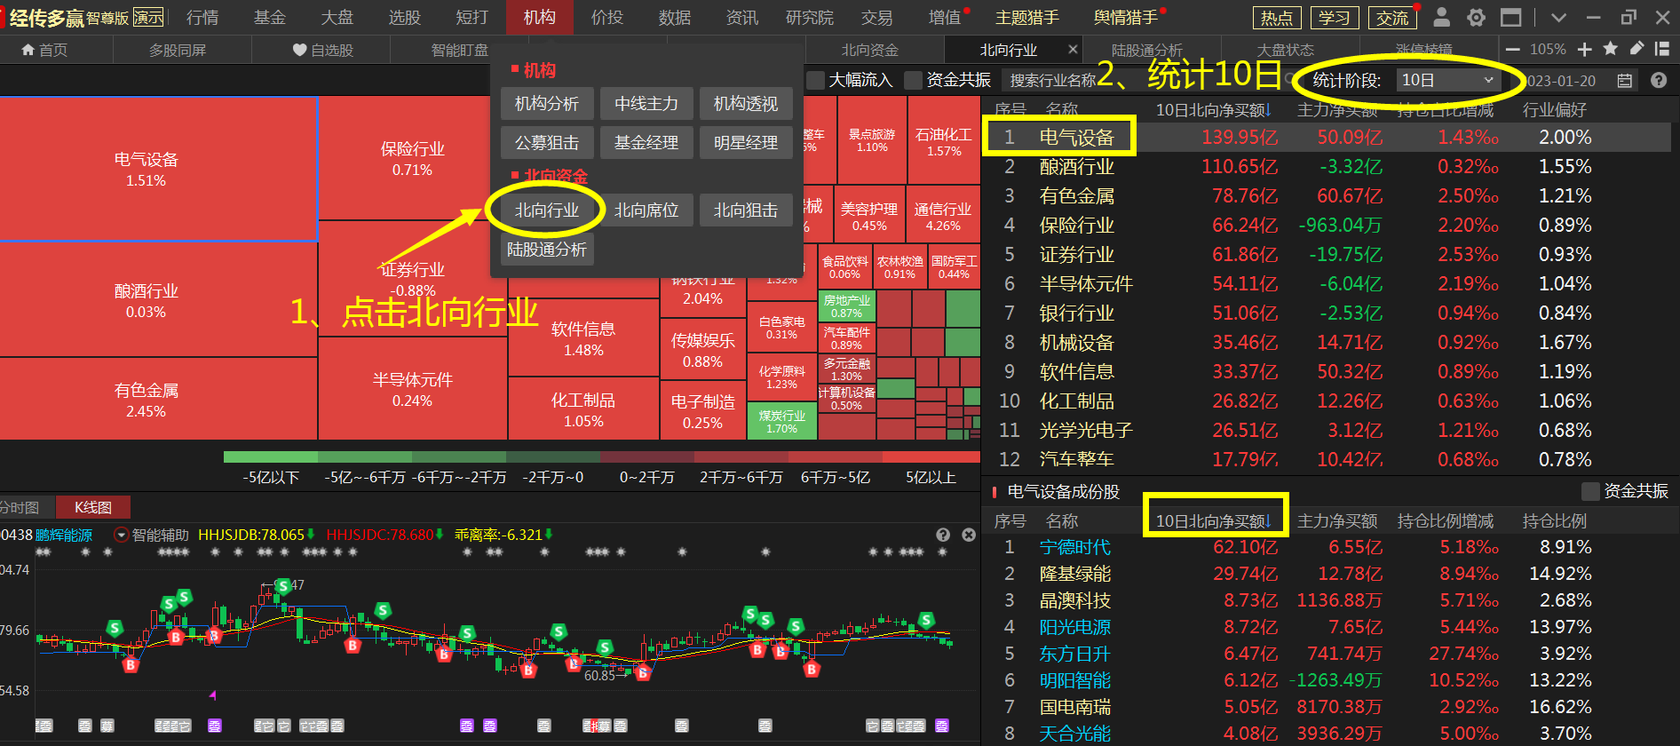Select 北向狙击 in dropdown menu

pyautogui.click(x=746, y=210)
